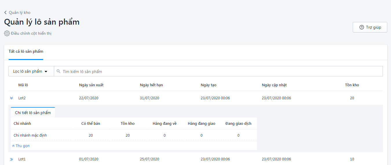Click the gear icon for column settings
This screenshot has width=391, height=165.
[7, 33]
